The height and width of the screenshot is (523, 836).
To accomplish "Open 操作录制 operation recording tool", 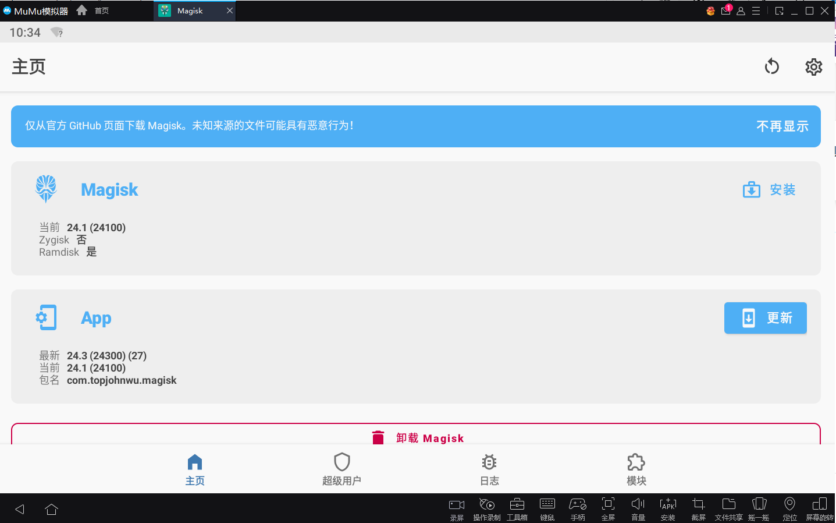I will coord(487,509).
